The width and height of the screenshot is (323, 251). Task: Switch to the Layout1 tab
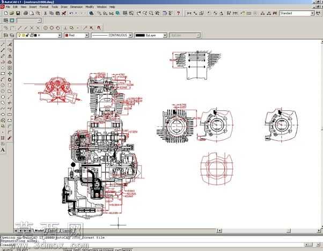pyautogui.click(x=53, y=231)
